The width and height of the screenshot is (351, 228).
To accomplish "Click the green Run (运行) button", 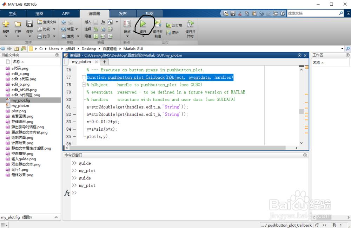I will tap(143, 24).
